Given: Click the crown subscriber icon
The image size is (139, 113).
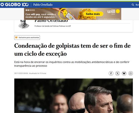Looking at the screenshot, I should [16, 37].
